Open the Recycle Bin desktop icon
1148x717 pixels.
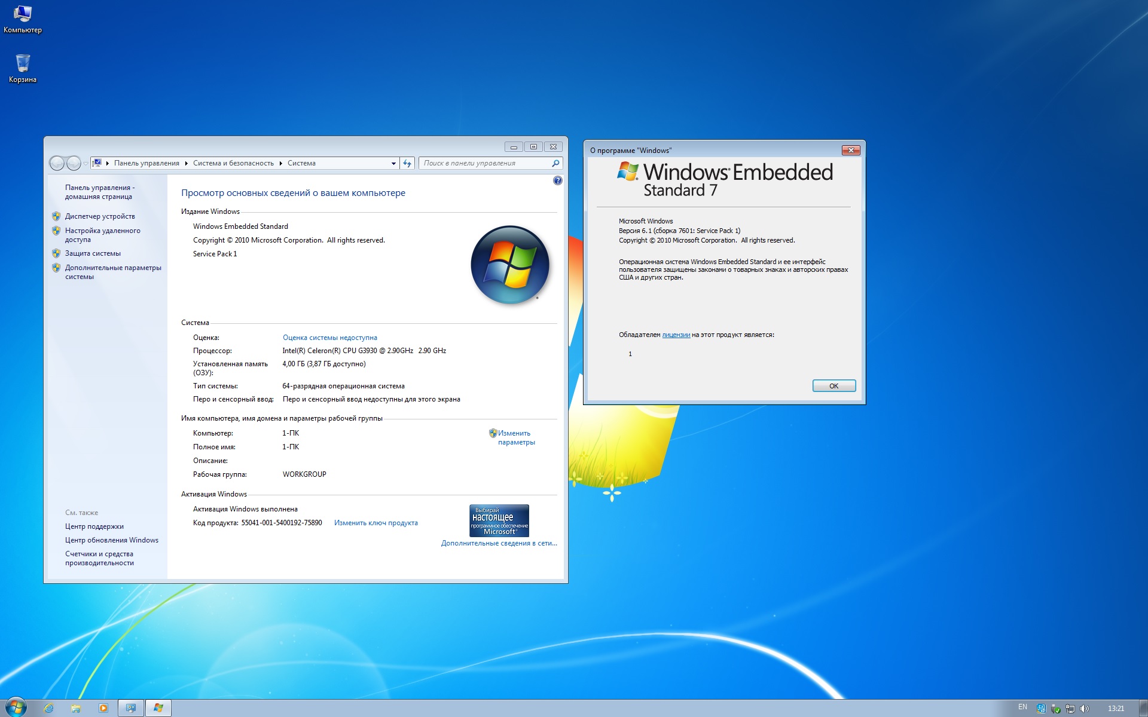click(23, 68)
